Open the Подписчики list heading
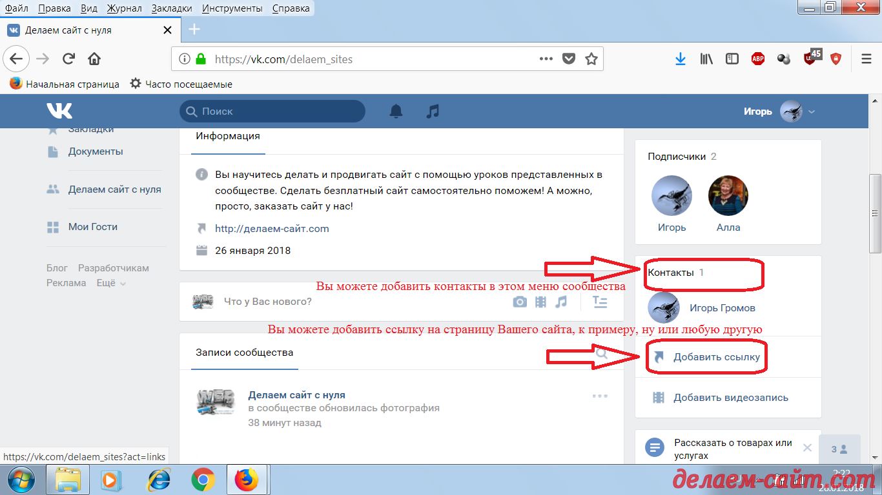882x495 pixels. click(677, 157)
